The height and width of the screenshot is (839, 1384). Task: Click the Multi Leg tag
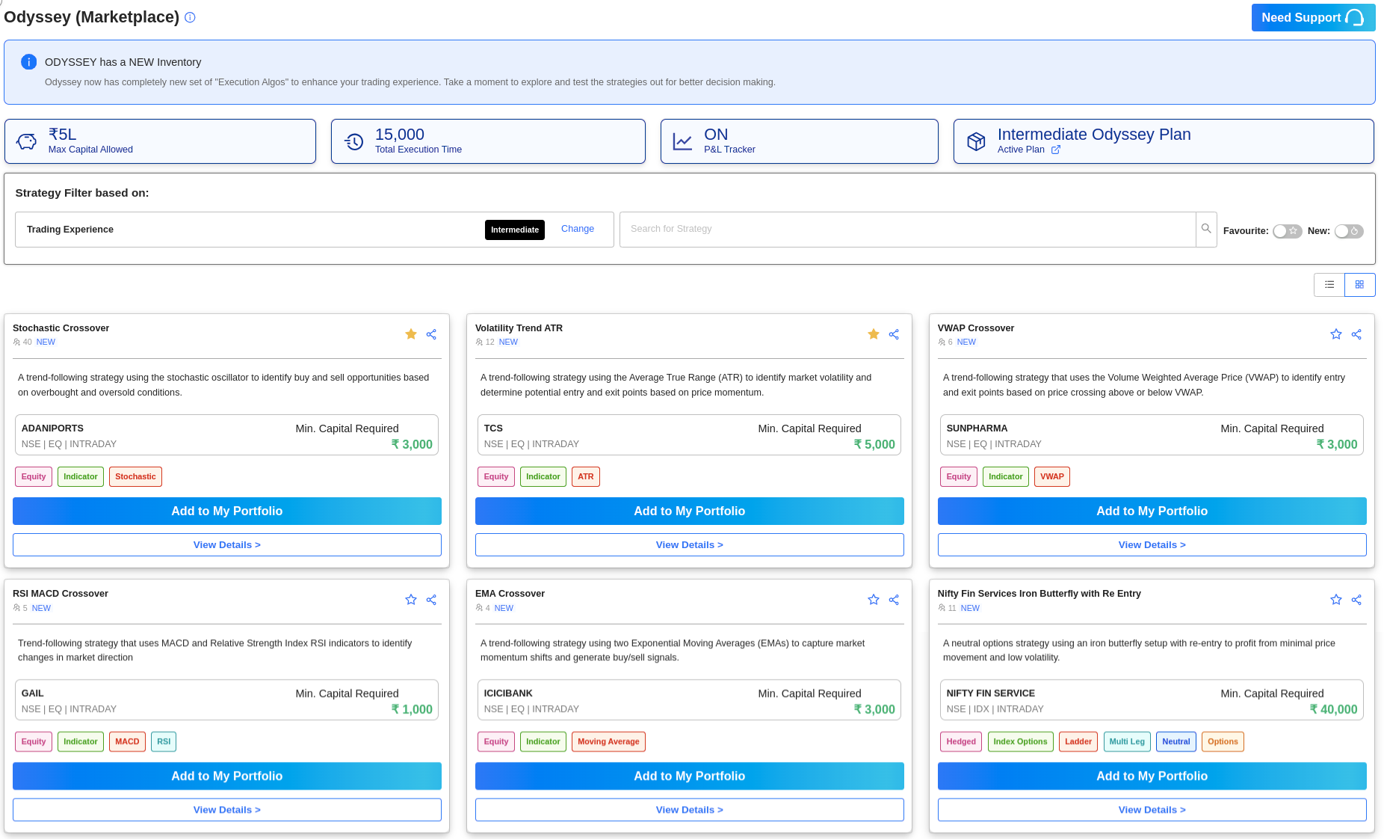(1127, 742)
